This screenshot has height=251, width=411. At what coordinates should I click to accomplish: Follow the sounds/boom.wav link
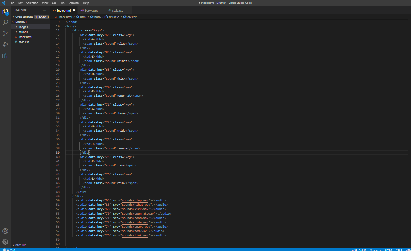click(x=136, y=218)
